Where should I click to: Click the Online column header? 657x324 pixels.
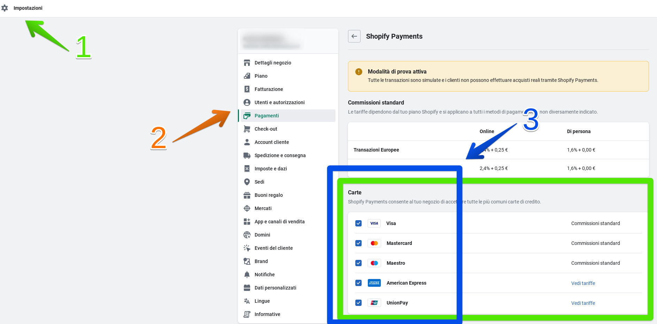(487, 131)
